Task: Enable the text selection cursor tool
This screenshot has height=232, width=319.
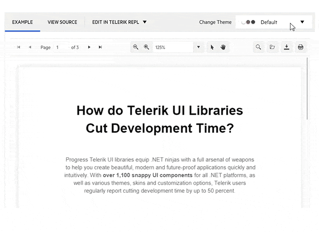Action: (x=212, y=47)
